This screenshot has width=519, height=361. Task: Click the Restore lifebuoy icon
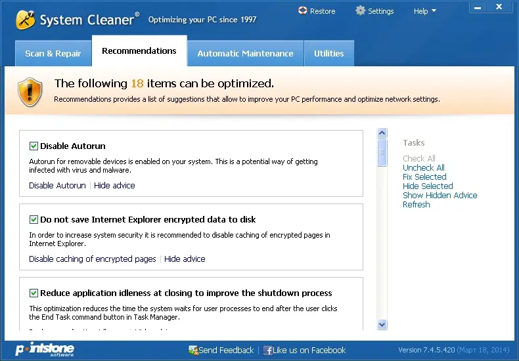tap(302, 11)
